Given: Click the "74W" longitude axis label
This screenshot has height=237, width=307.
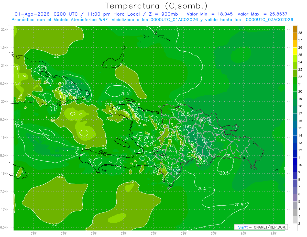Looking at the screenshot, I should [x=94, y=233].
